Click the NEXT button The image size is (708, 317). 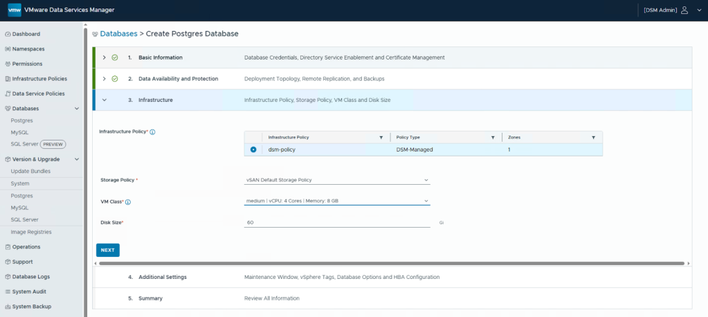(x=107, y=250)
